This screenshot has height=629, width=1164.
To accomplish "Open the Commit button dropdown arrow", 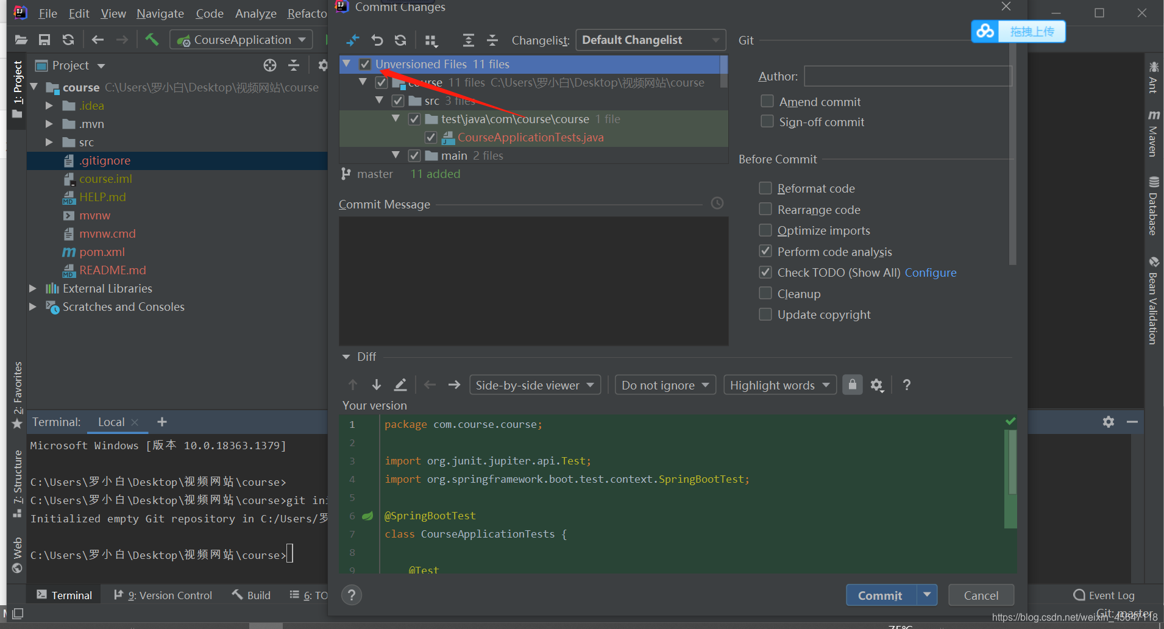I will click(927, 594).
